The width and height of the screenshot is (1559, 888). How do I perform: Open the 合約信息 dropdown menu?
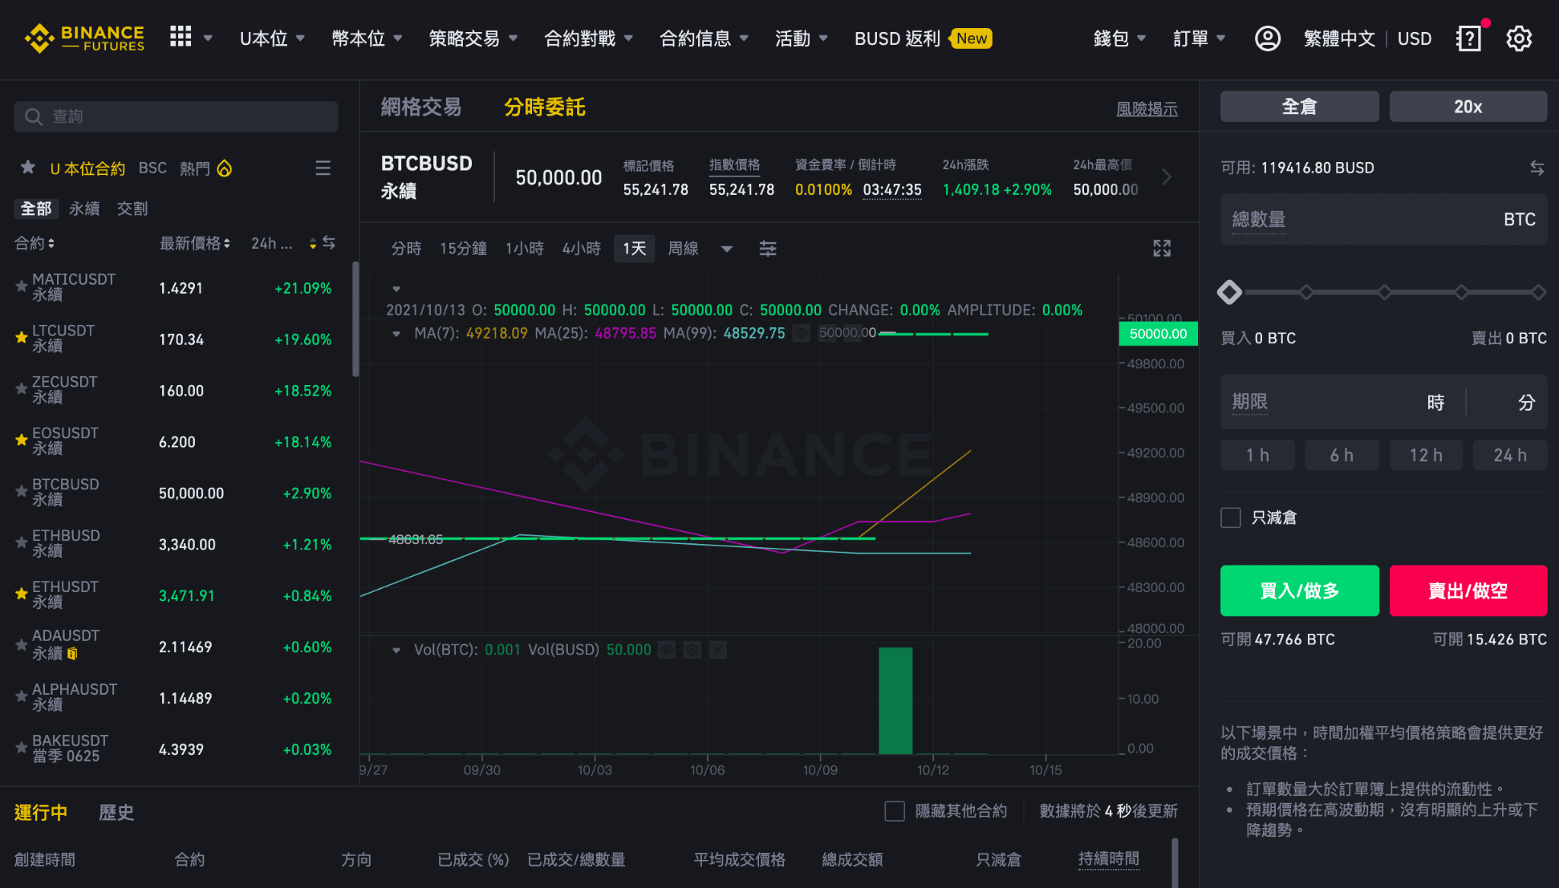click(703, 38)
